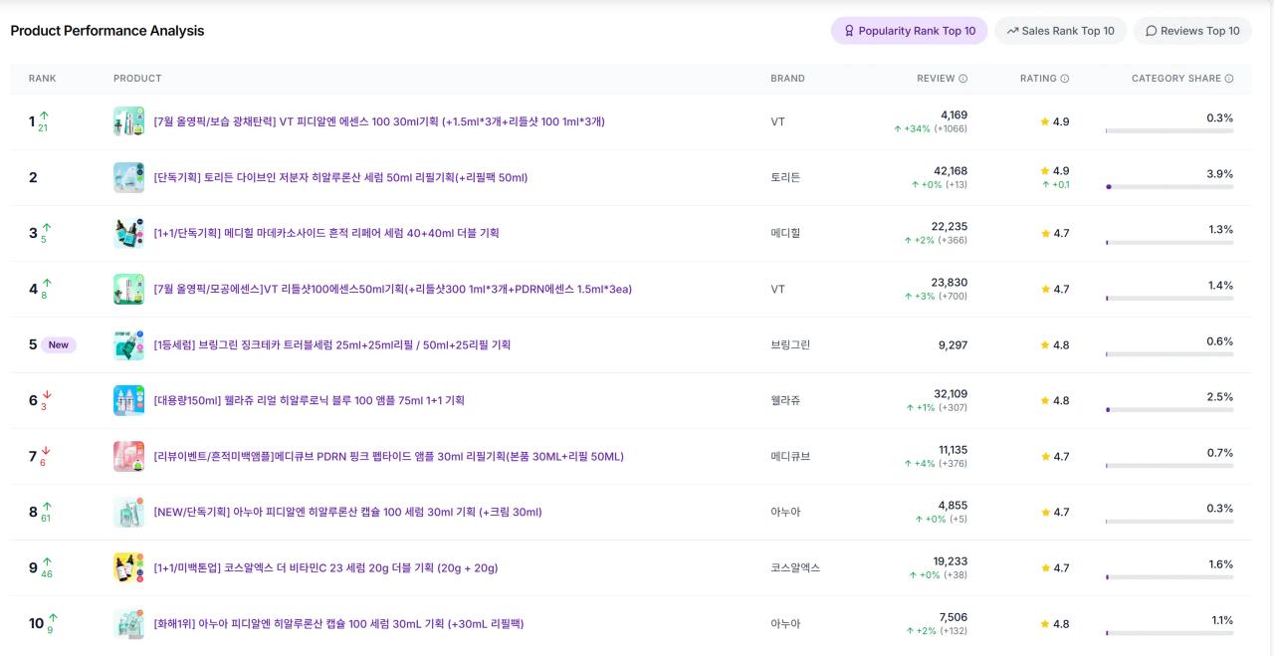
Task: Click review count 9,297
Action: click(x=953, y=344)
